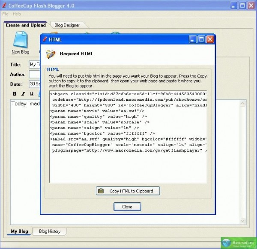Close the CoffeeCup Flash Blogger window

tap(251, 6)
